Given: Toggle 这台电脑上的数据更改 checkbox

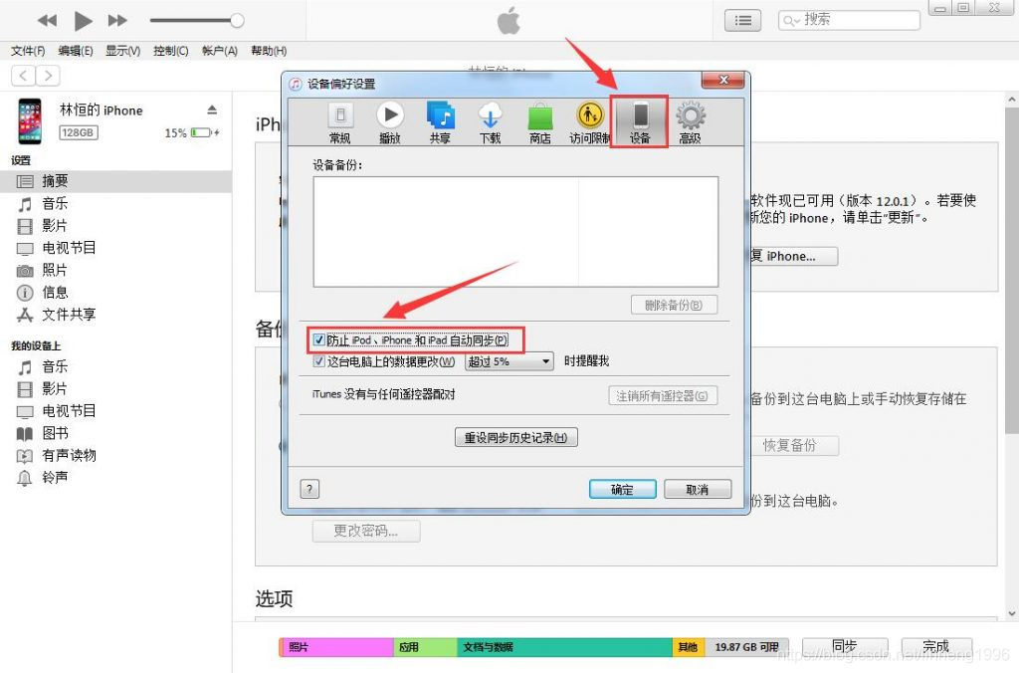Looking at the screenshot, I should click(x=319, y=360).
